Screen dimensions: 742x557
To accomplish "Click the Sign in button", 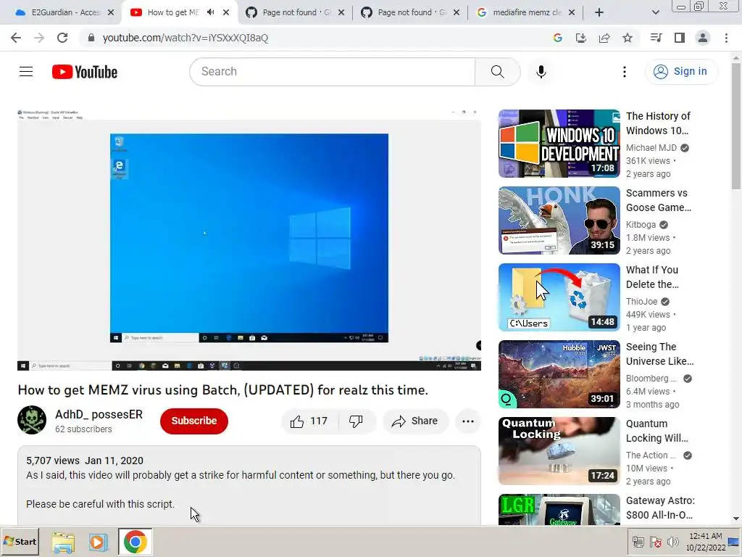I will [x=680, y=72].
